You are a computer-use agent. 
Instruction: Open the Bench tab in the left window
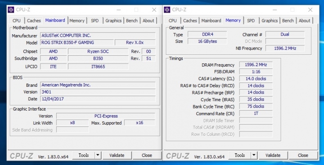(x=132, y=21)
